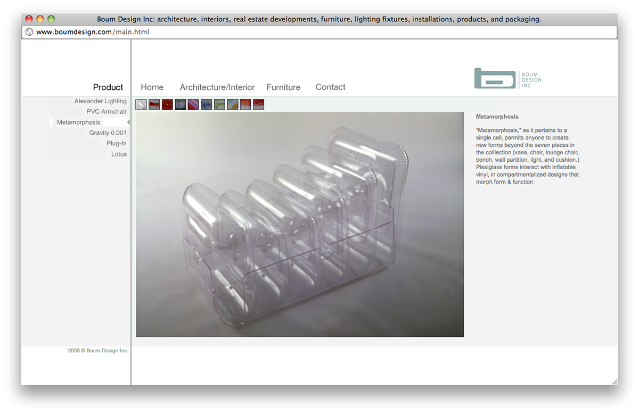Open the Contact page
The width and height of the screenshot is (639, 414).
point(330,87)
